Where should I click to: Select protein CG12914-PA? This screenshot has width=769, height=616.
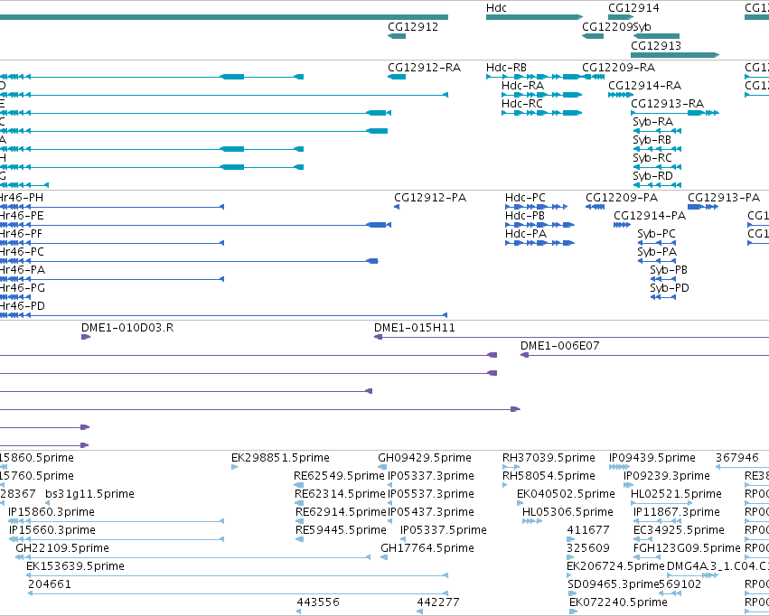(x=650, y=216)
